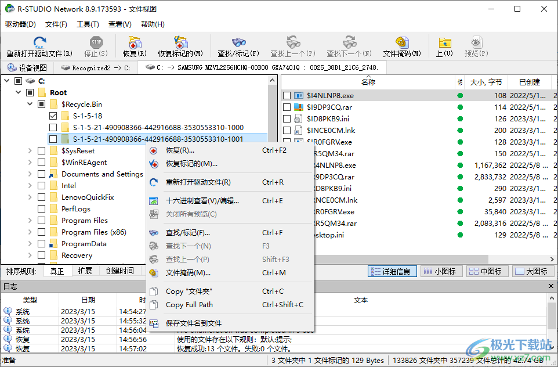Viewport: 558px width, 367px height.
Task: Select the 恢复标记(M) recover marked icon
Action: coord(180,45)
